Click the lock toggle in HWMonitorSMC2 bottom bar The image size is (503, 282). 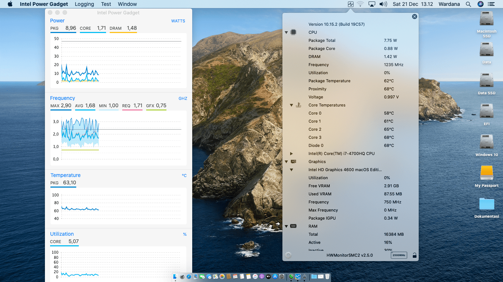415,255
